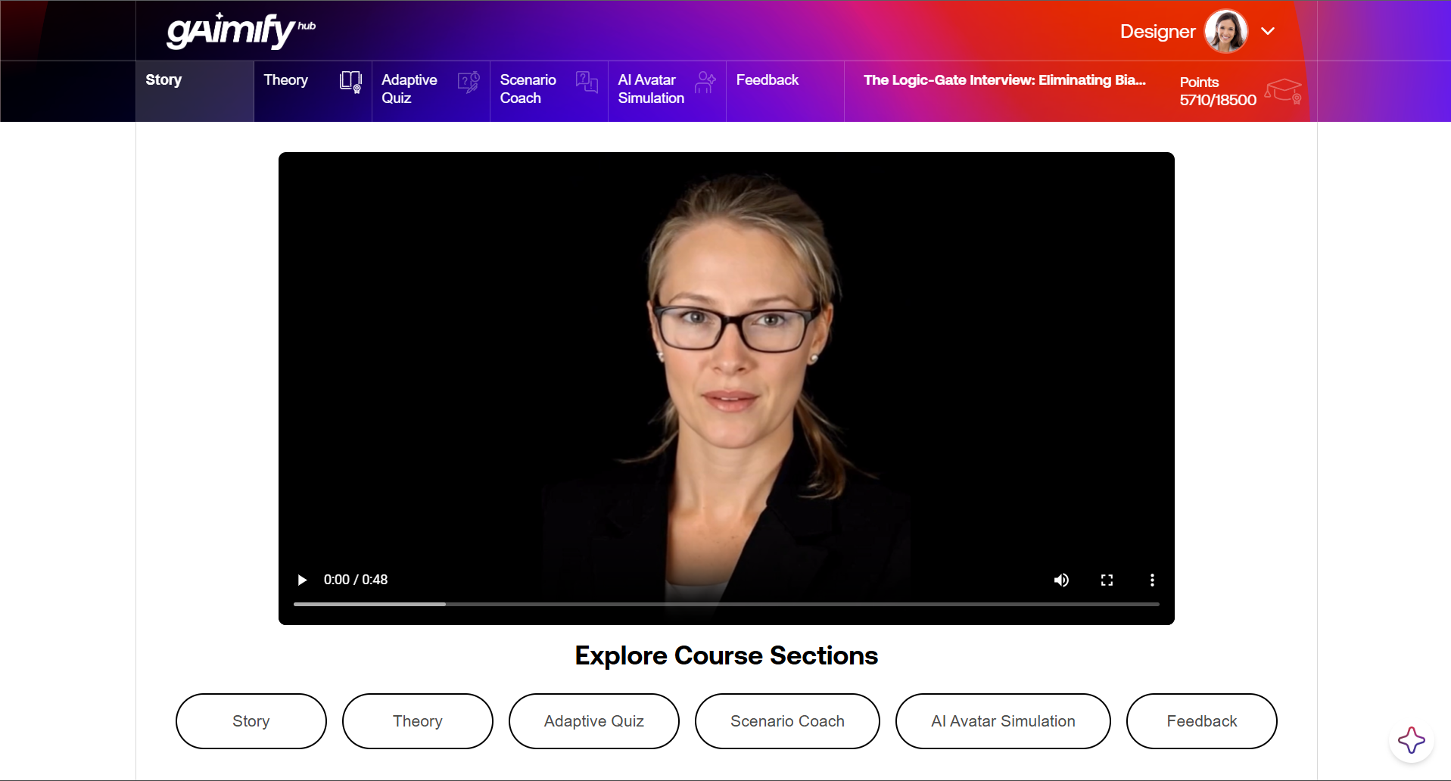Viewport: 1451px width, 781px height.
Task: Expand the Designer account dropdown chevron
Action: 1268,31
